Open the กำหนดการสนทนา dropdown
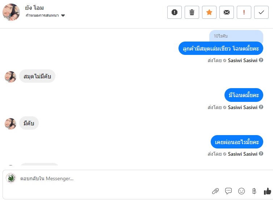Viewport: 273px width, 203px height. (x=45, y=16)
